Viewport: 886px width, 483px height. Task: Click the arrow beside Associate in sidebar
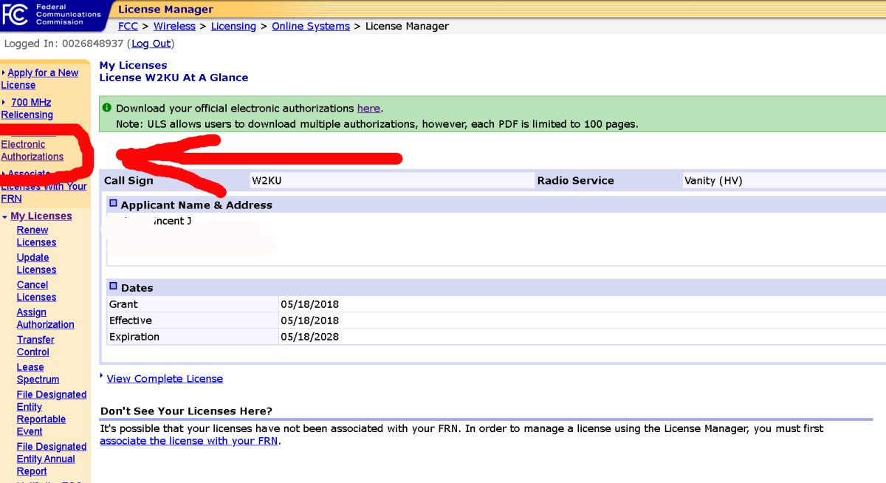[4, 173]
